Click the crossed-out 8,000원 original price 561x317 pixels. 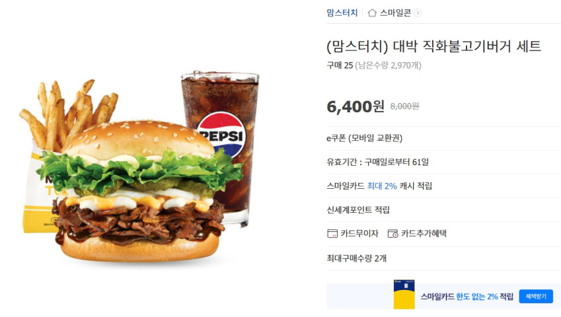click(404, 106)
